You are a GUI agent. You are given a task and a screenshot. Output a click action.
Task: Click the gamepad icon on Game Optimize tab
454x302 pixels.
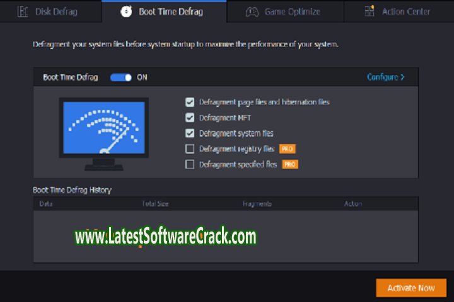(x=252, y=11)
